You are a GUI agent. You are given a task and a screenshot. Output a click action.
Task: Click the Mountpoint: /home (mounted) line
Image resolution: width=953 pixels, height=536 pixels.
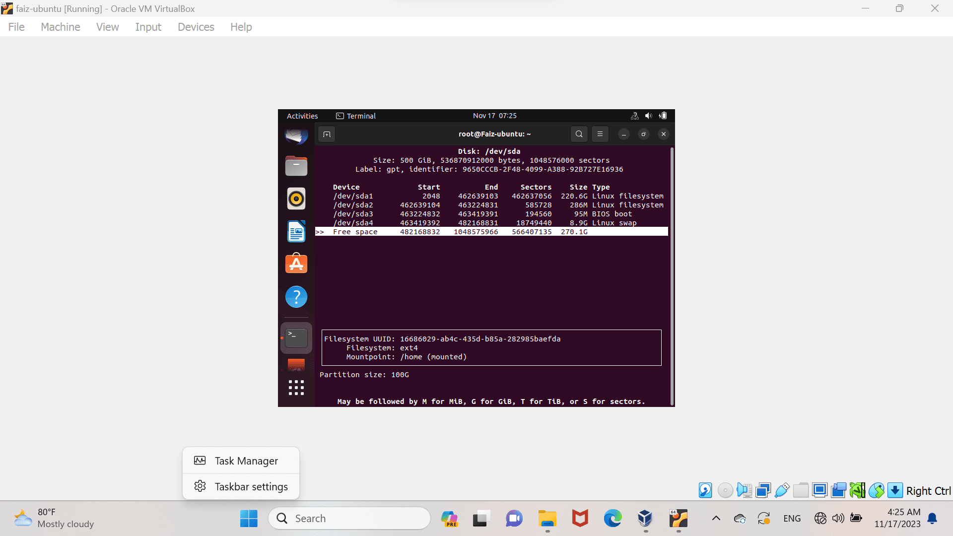(x=407, y=357)
